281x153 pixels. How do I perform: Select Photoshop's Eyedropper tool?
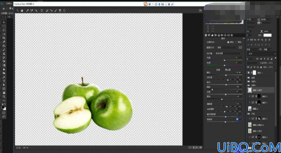click(x=4, y=42)
